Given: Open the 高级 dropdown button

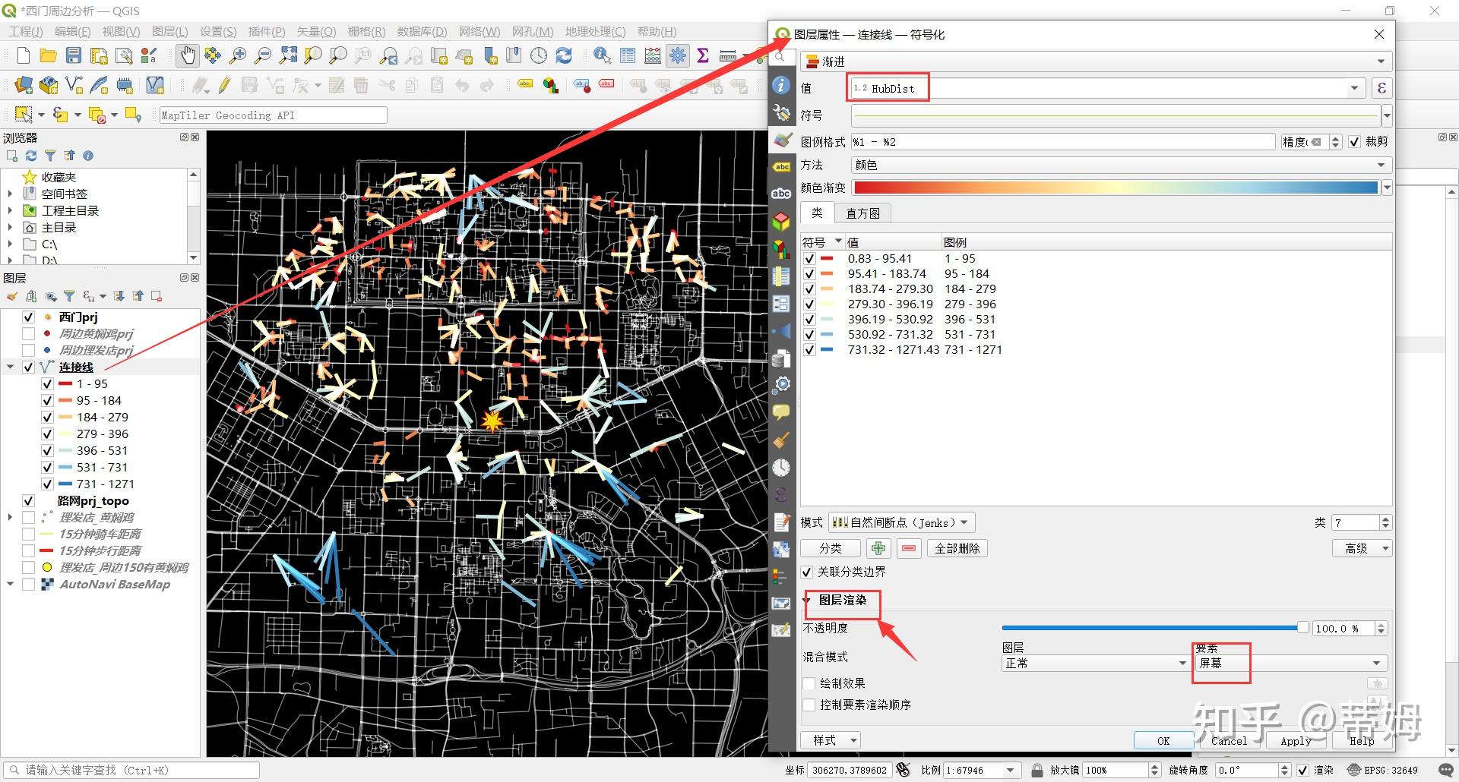Looking at the screenshot, I should point(1362,548).
